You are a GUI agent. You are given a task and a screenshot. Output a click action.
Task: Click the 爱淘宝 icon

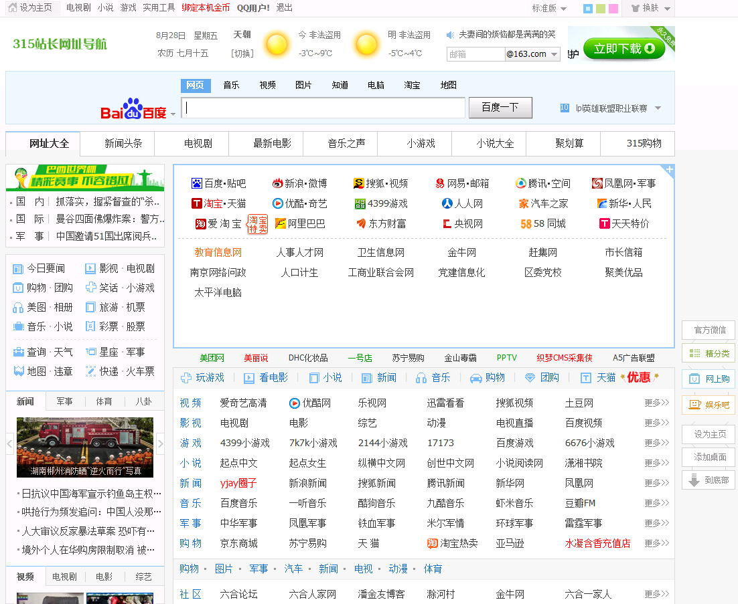tap(200, 223)
